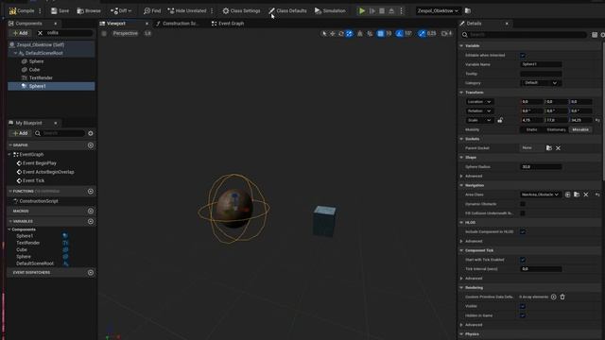Play the level with green Play button
The width and height of the screenshot is (605, 340).
click(362, 10)
